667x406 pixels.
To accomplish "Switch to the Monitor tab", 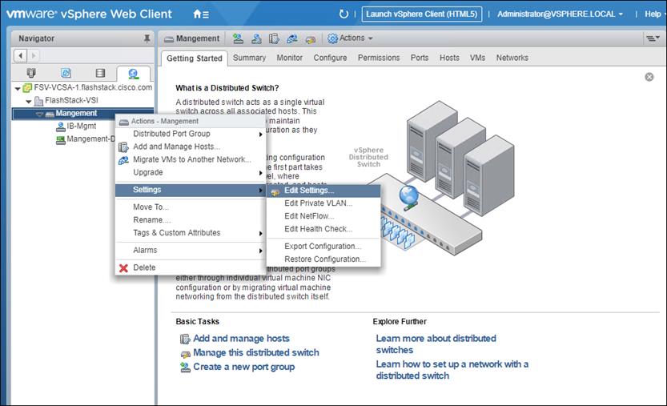I will pyautogui.click(x=290, y=58).
